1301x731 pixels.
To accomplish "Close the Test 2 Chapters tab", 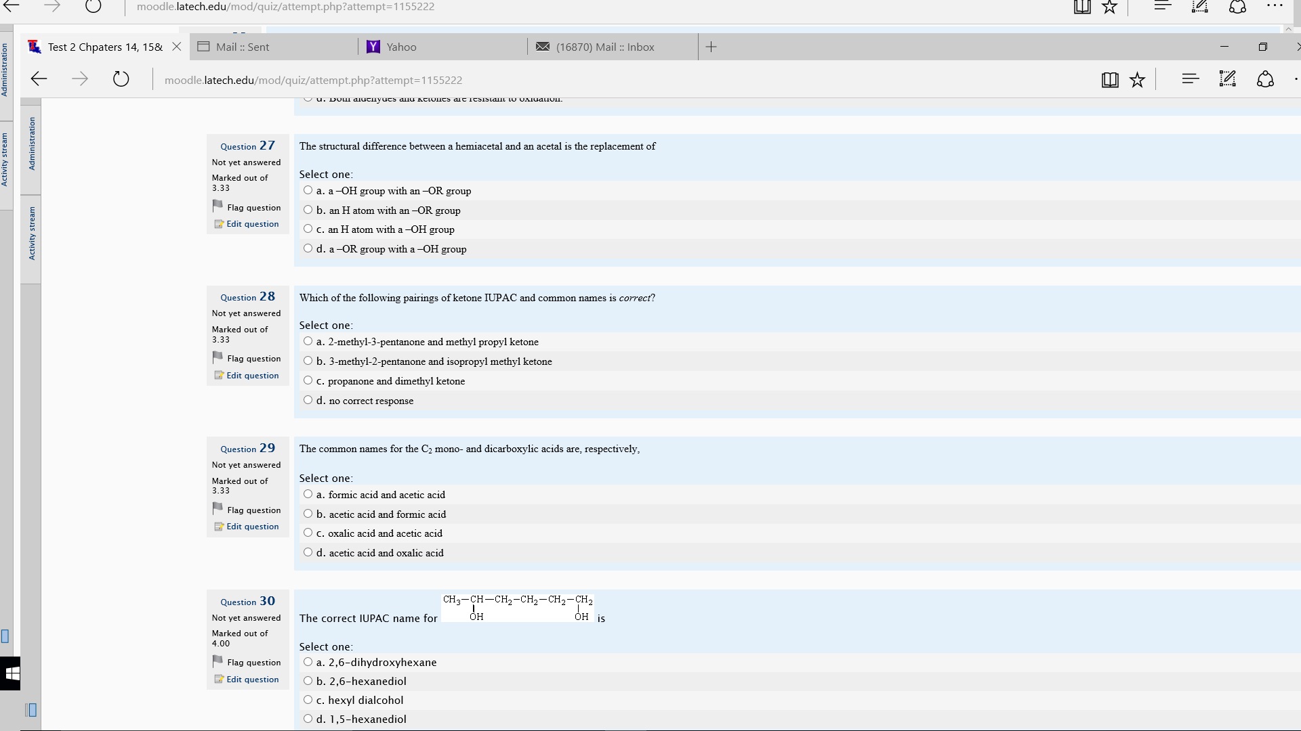I will 176,47.
